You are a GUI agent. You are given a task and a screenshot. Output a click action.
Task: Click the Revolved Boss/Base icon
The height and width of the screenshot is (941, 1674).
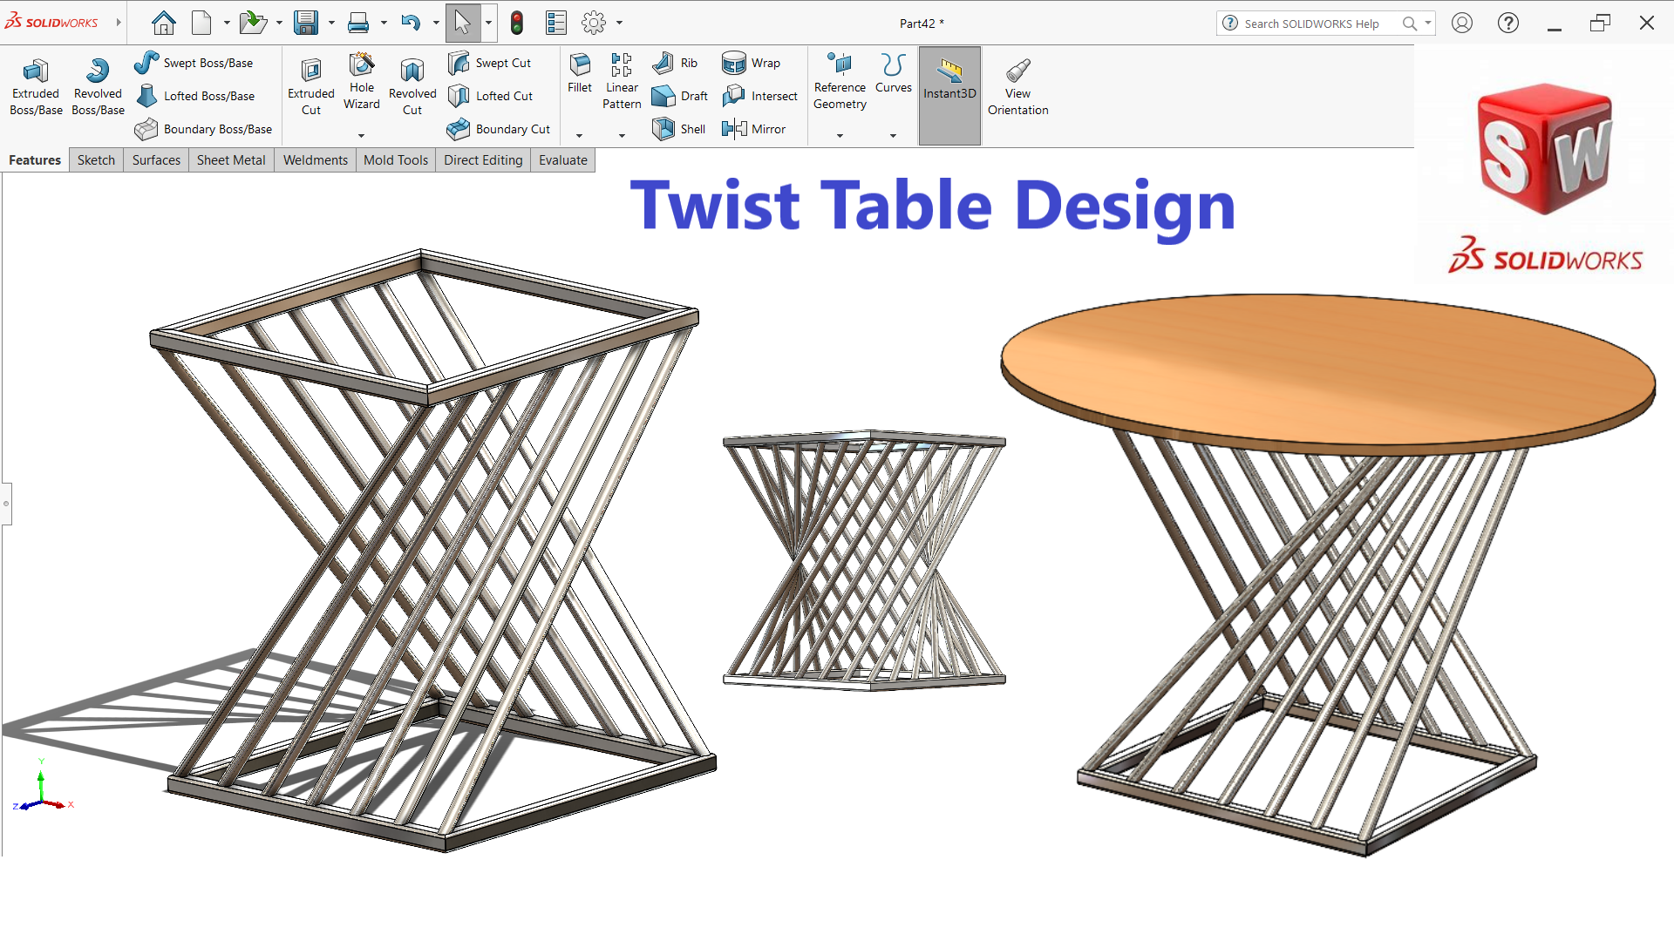pyautogui.click(x=98, y=87)
